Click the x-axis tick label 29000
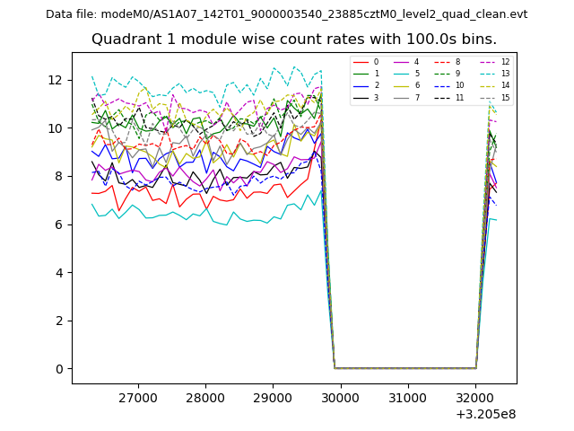This screenshot has width=574, height=431. pyautogui.click(x=273, y=397)
